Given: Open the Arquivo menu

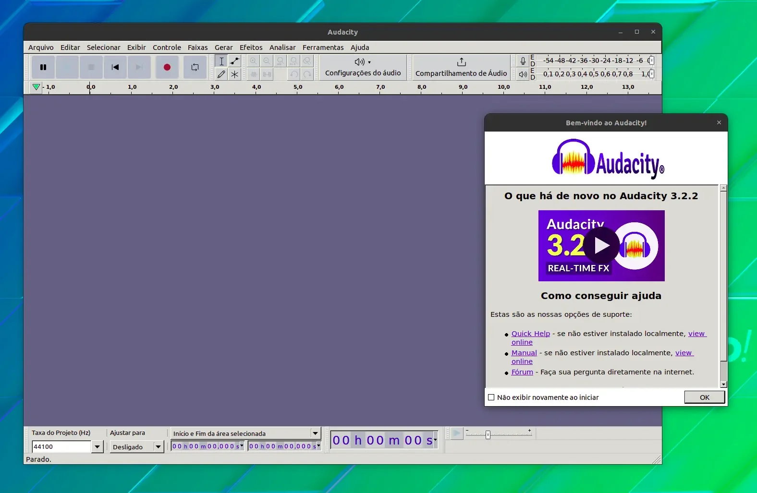Looking at the screenshot, I should [x=41, y=48].
